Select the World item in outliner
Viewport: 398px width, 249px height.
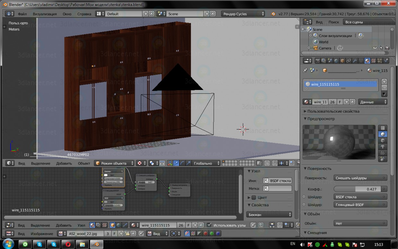pos(323,42)
